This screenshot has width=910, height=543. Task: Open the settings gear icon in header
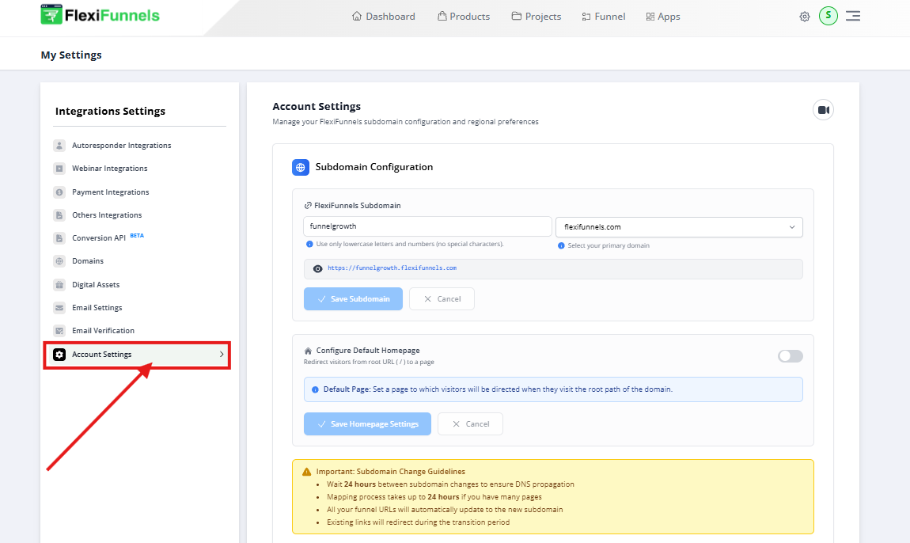point(805,17)
